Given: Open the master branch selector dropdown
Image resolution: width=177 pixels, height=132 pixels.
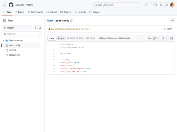Looking at the screenshot, I should pyautogui.click(x=17, y=28).
